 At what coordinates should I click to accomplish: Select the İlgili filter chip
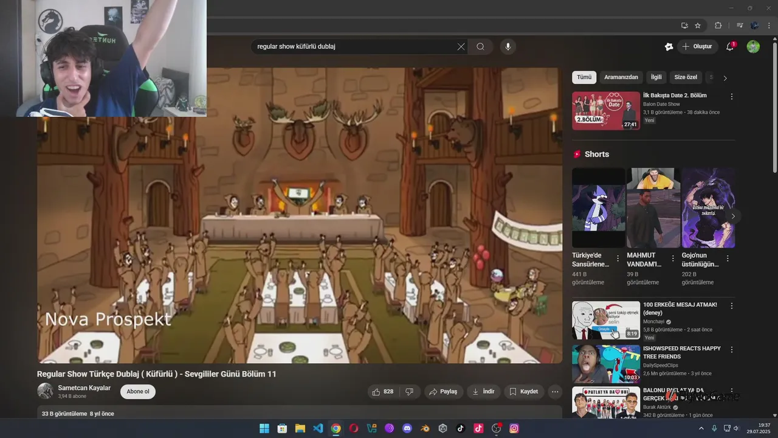pos(656,77)
